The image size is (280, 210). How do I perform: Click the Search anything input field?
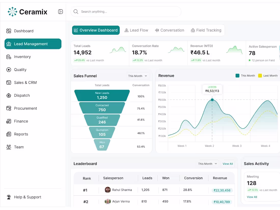point(126,12)
